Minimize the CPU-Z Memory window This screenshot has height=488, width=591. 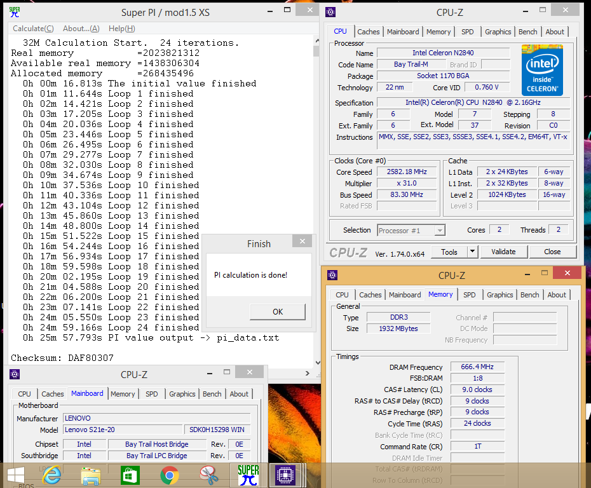click(527, 274)
